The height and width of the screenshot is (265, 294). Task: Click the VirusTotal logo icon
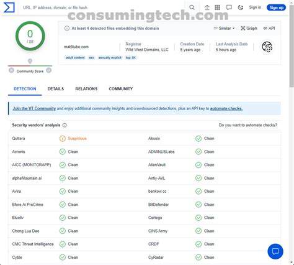point(9,7)
